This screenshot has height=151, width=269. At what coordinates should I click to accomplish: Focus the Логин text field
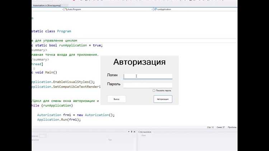tap(148, 76)
